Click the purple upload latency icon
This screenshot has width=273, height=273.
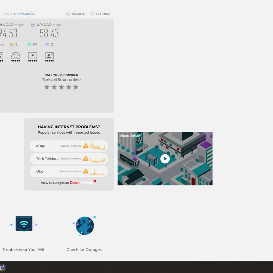(47, 44)
